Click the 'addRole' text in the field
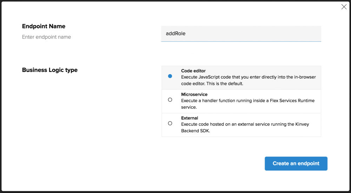 pos(175,34)
